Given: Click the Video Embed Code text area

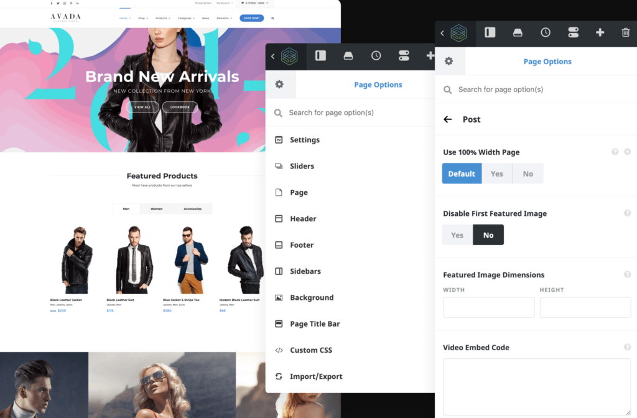Looking at the screenshot, I should point(537,387).
